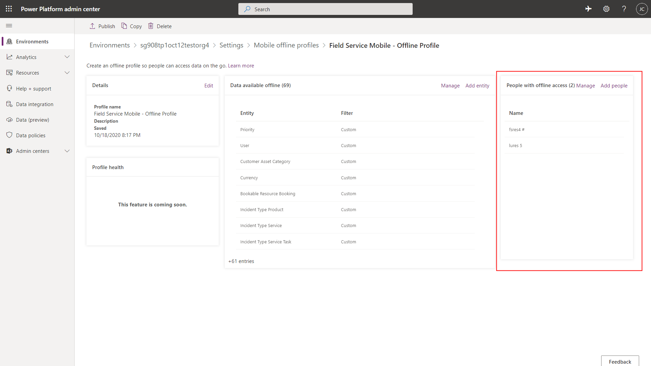651x366 pixels.
Task: Expand the Admin centers chevron
Action: (x=67, y=151)
